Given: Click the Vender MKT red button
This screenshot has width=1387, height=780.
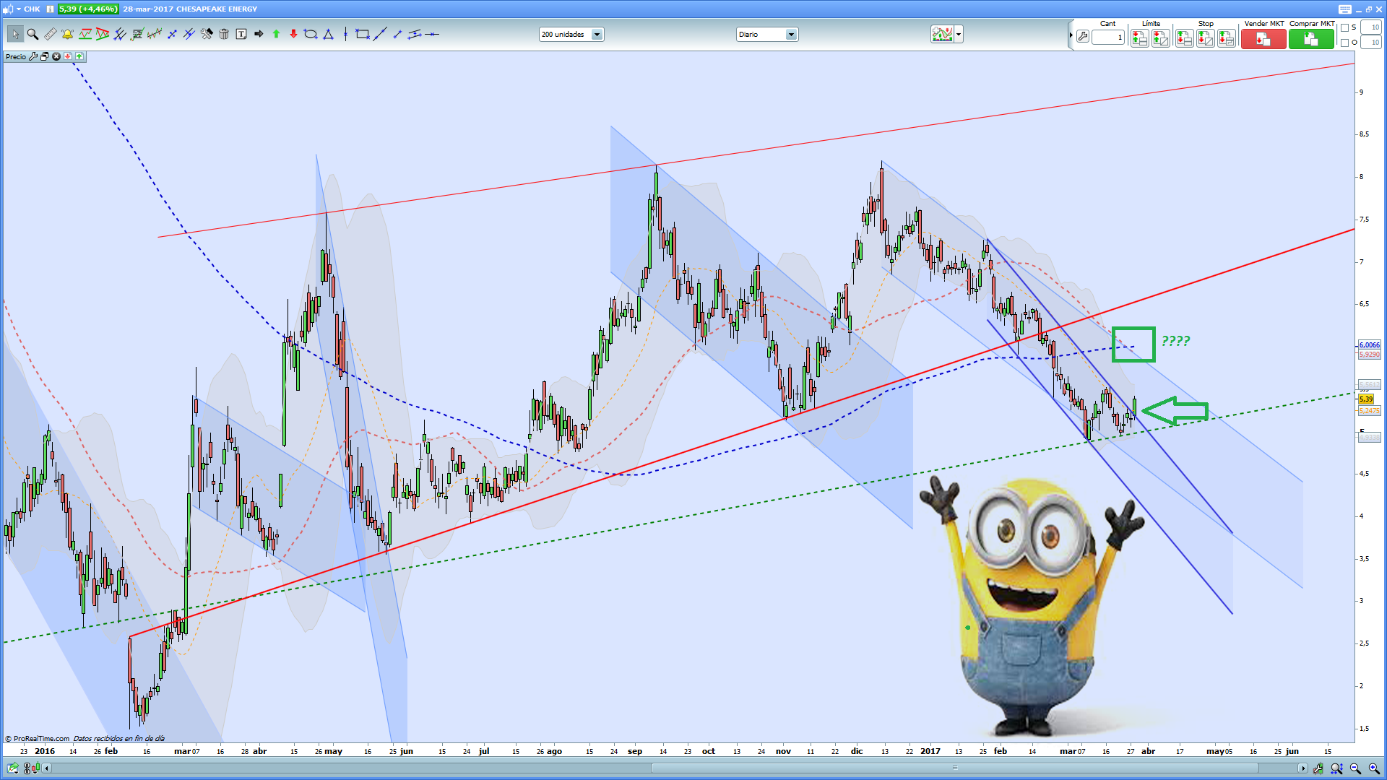Looking at the screenshot, I should (1263, 40).
